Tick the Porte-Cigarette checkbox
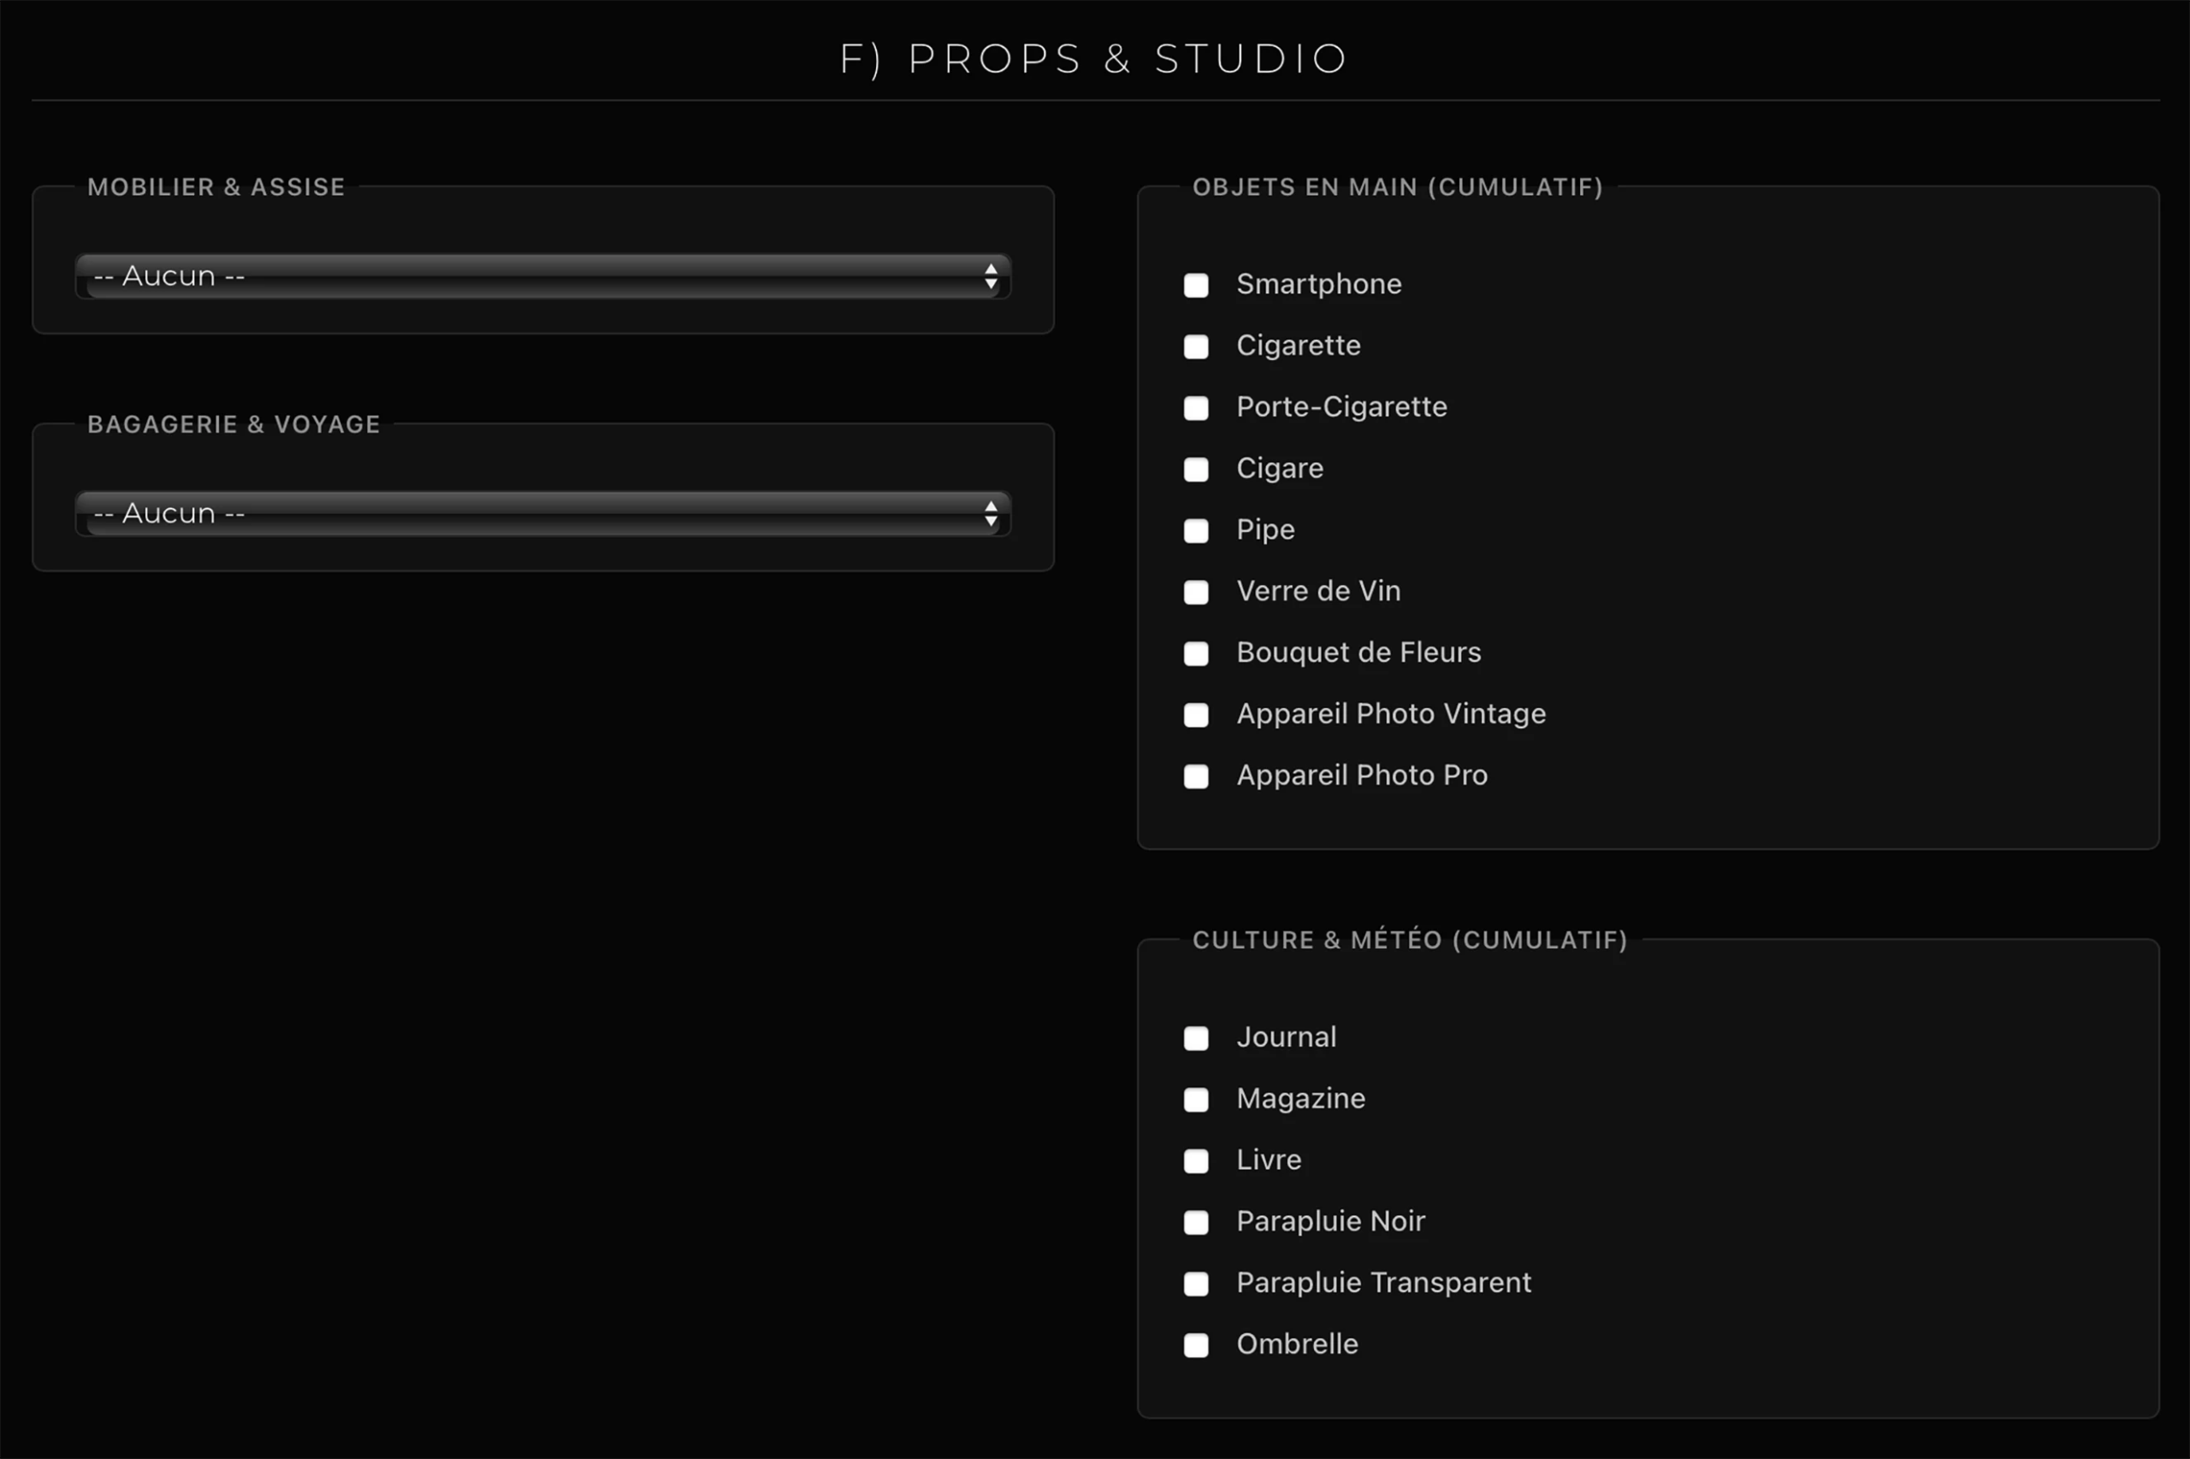Image resolution: width=2190 pixels, height=1459 pixels. (x=1195, y=409)
